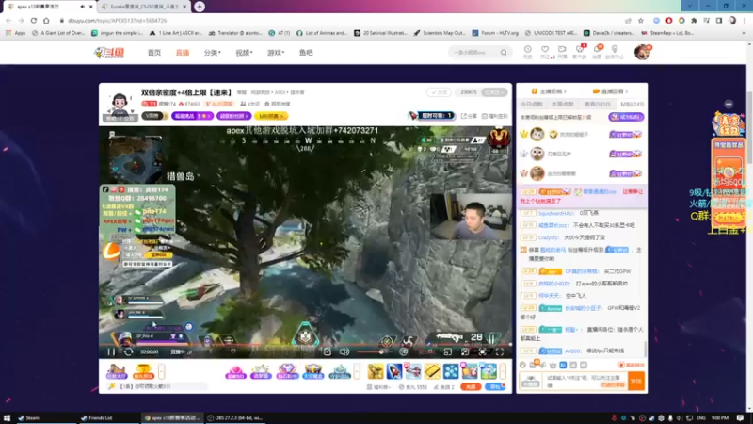Enter fullscreen mode in the player
Screen dimensions: 753x424
click(500, 351)
